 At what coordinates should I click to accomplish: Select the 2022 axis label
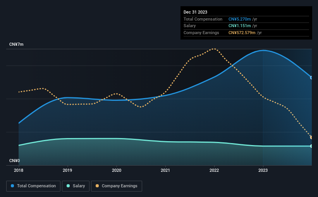tap(214, 170)
